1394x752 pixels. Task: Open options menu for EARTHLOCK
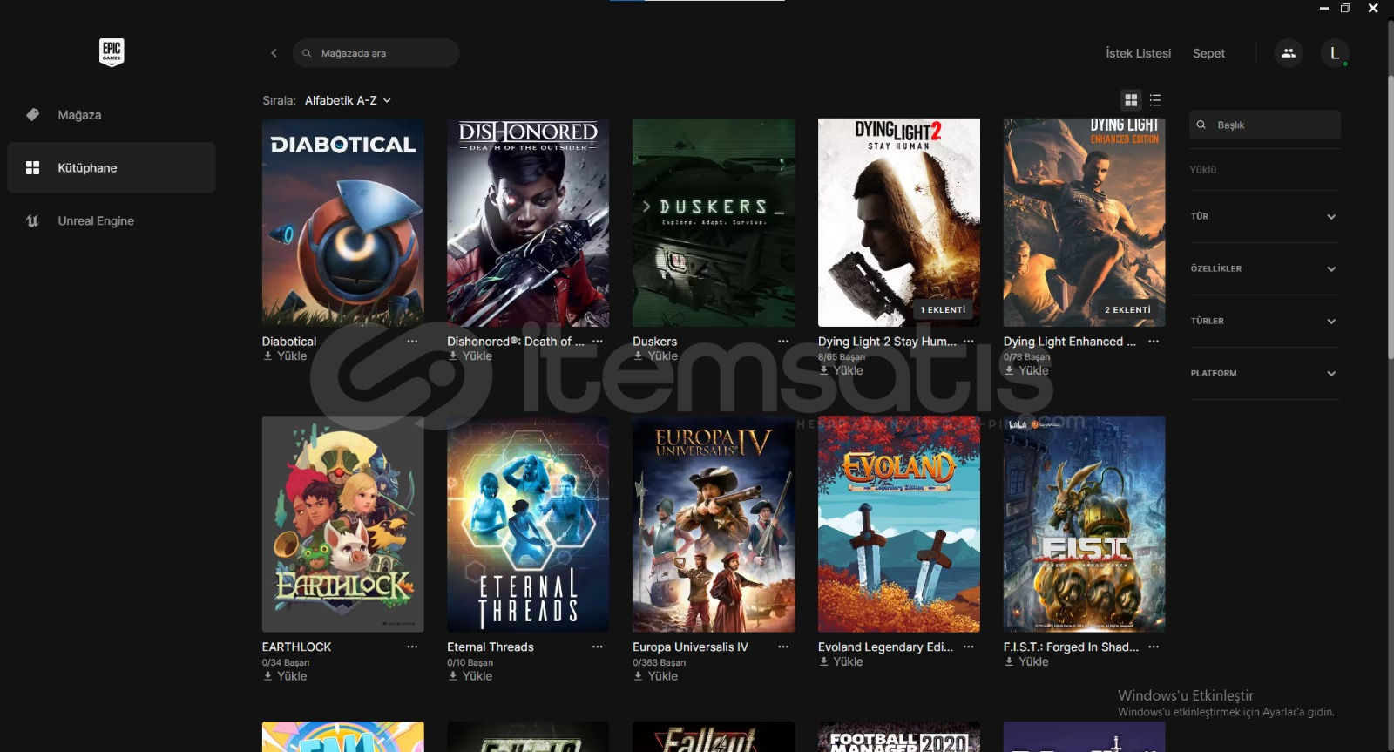point(412,647)
